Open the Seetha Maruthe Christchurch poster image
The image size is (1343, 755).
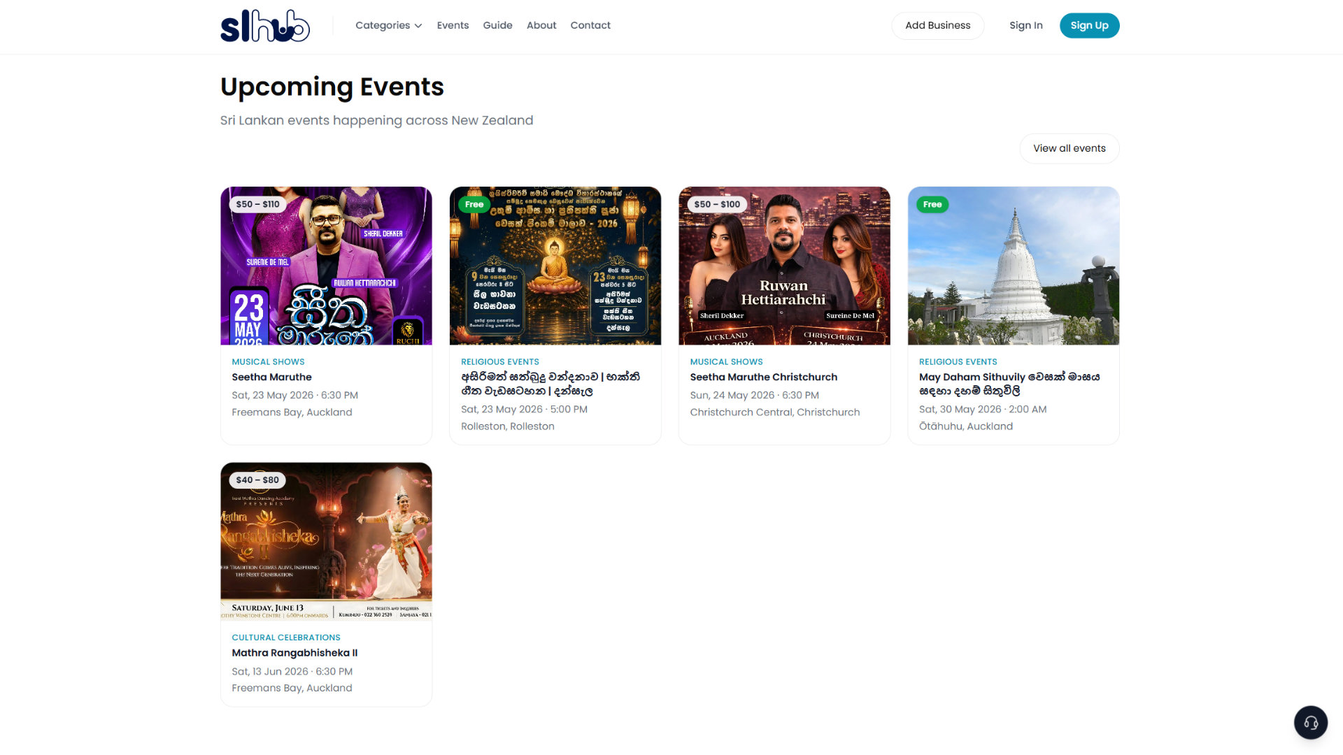click(784, 266)
